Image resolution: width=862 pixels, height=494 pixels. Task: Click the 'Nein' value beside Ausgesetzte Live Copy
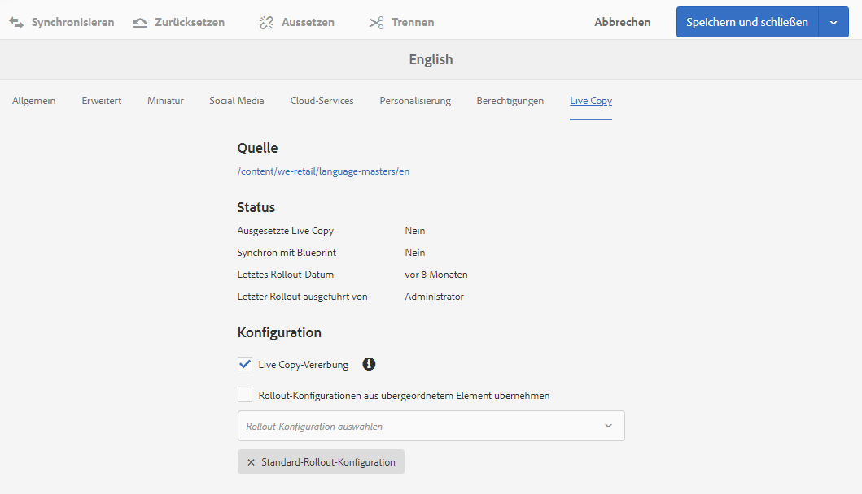click(415, 231)
